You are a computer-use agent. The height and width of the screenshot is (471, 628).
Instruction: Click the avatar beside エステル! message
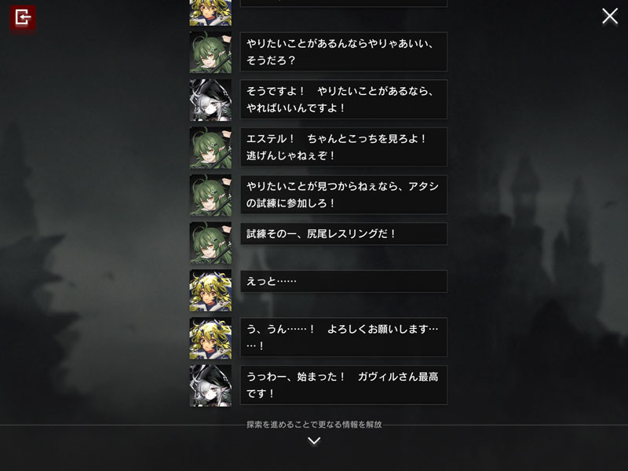[x=210, y=148]
